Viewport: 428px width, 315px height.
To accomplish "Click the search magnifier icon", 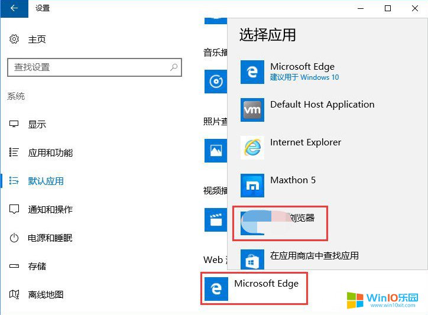I will pos(174,67).
